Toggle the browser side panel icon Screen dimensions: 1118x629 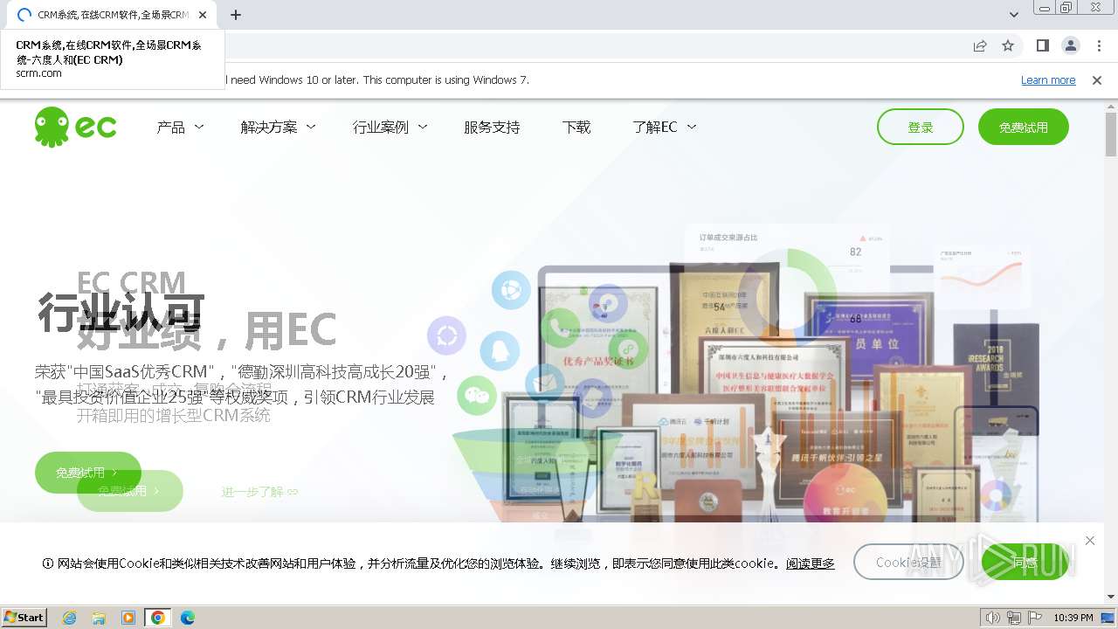(1042, 45)
